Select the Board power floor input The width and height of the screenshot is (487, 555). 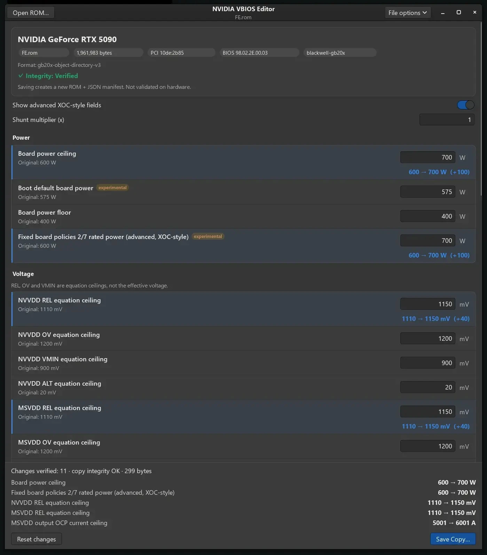(x=427, y=216)
